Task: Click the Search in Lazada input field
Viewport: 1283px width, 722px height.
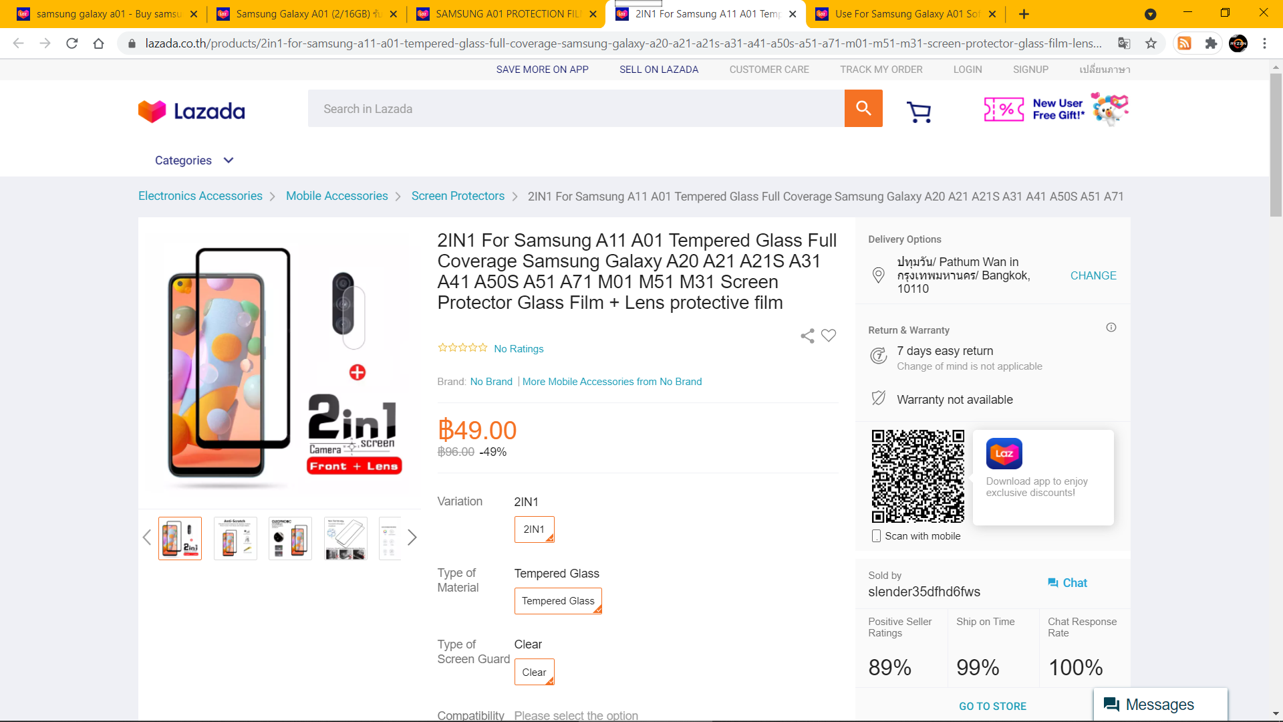Action: pos(576,108)
